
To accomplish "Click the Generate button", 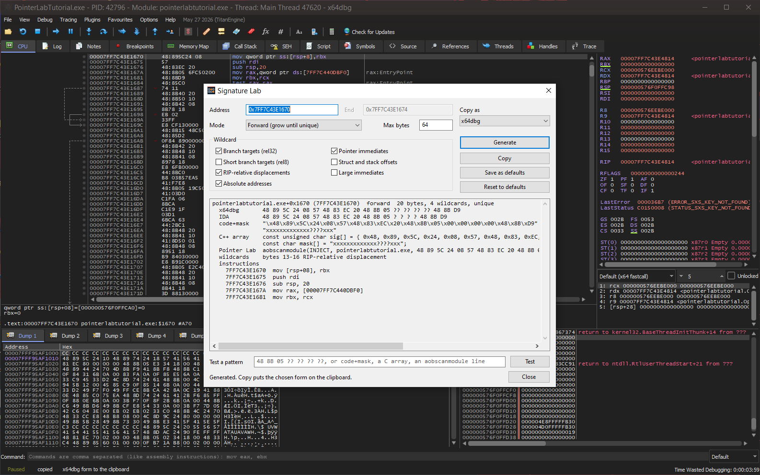I will tap(505, 143).
